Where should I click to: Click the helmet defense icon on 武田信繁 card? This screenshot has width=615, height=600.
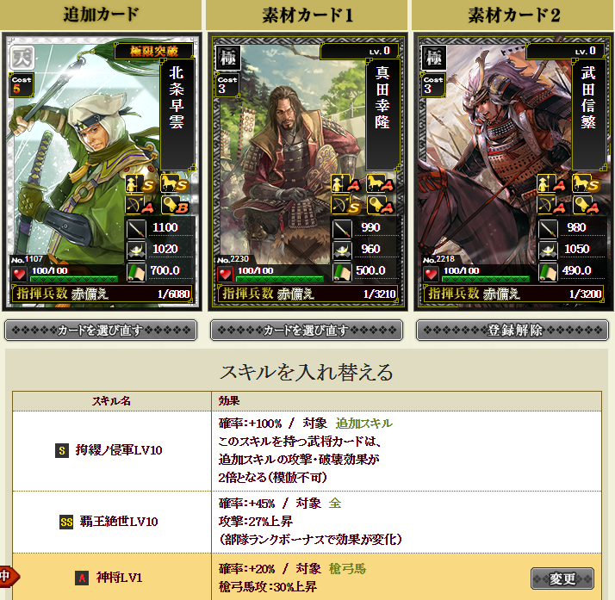coord(548,250)
